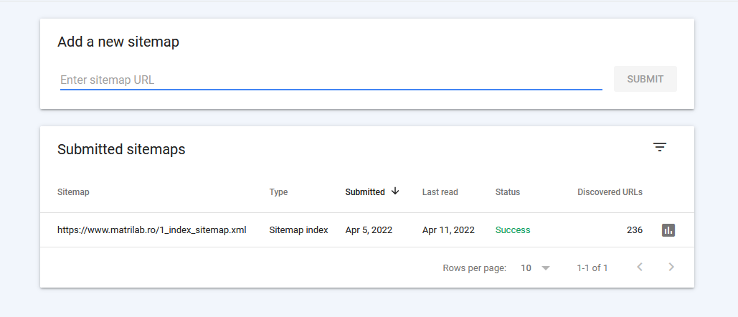Click the bar chart icon in sitemap row

[668, 230]
